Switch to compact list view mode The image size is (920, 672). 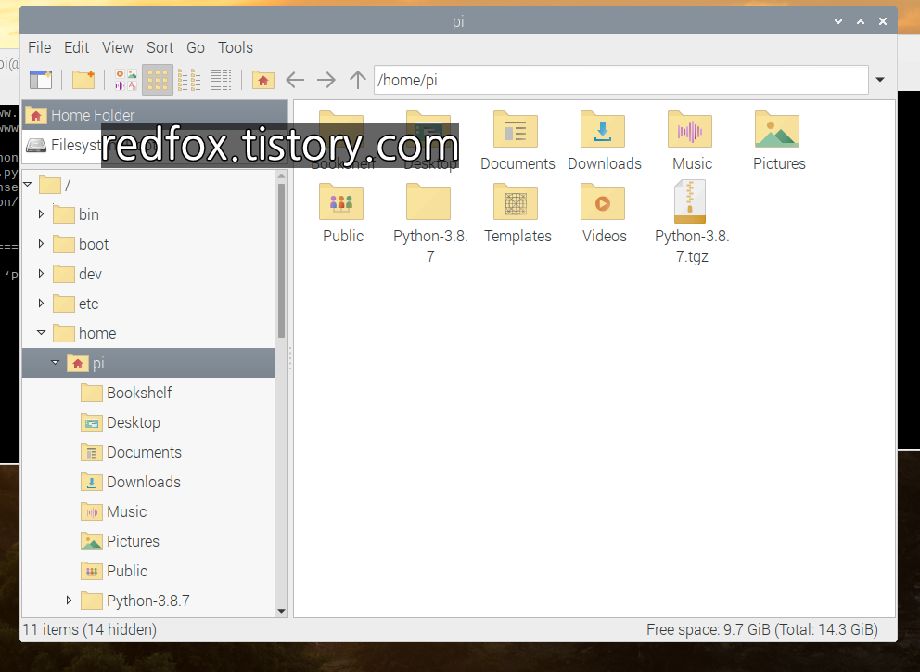click(189, 79)
